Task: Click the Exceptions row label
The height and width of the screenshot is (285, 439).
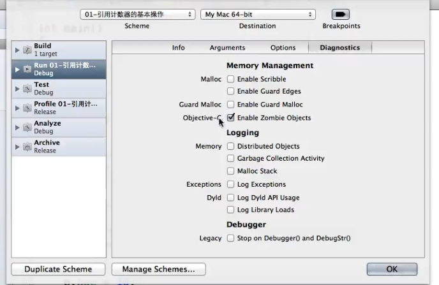Action: point(204,184)
